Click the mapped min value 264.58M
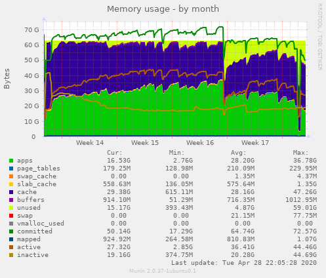 [x=179, y=239]
